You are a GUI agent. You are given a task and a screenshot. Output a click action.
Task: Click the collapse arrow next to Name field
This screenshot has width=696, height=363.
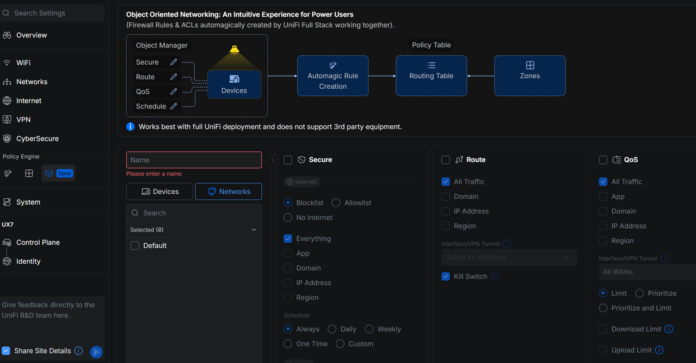[273, 160]
